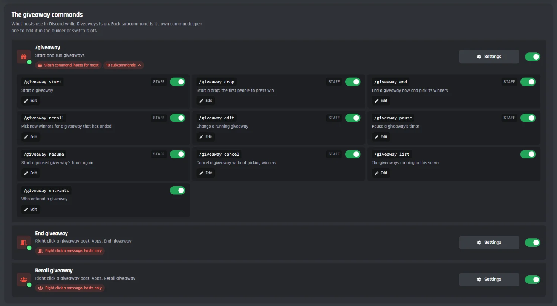Turn off the /giveaway drop switch
Viewport: 557px width, 306px height.
(x=353, y=82)
